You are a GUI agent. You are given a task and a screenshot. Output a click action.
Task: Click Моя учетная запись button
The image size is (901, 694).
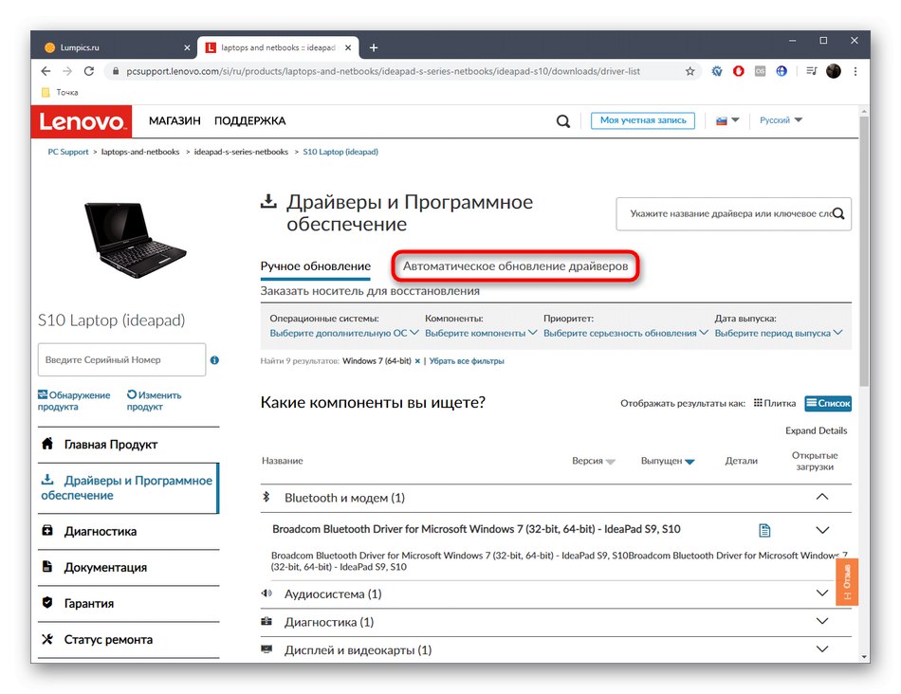tap(643, 120)
